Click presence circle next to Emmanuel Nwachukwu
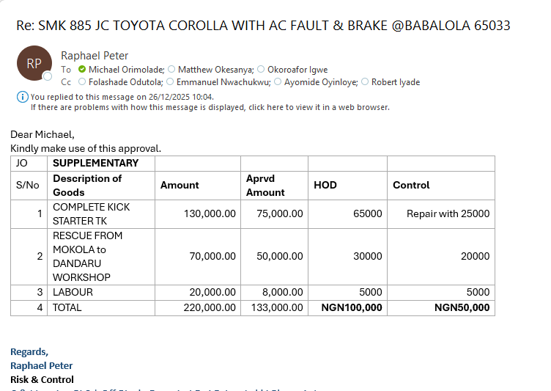 click(170, 81)
